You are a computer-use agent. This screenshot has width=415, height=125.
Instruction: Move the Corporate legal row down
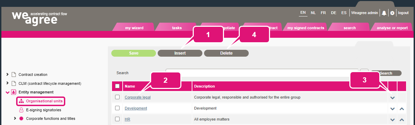point(393,98)
